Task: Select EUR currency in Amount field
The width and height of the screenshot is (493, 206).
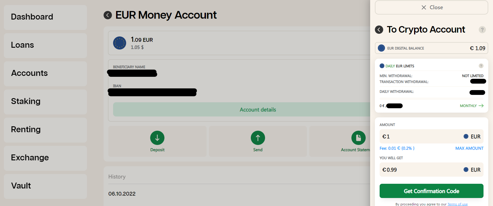Action: click(x=472, y=137)
